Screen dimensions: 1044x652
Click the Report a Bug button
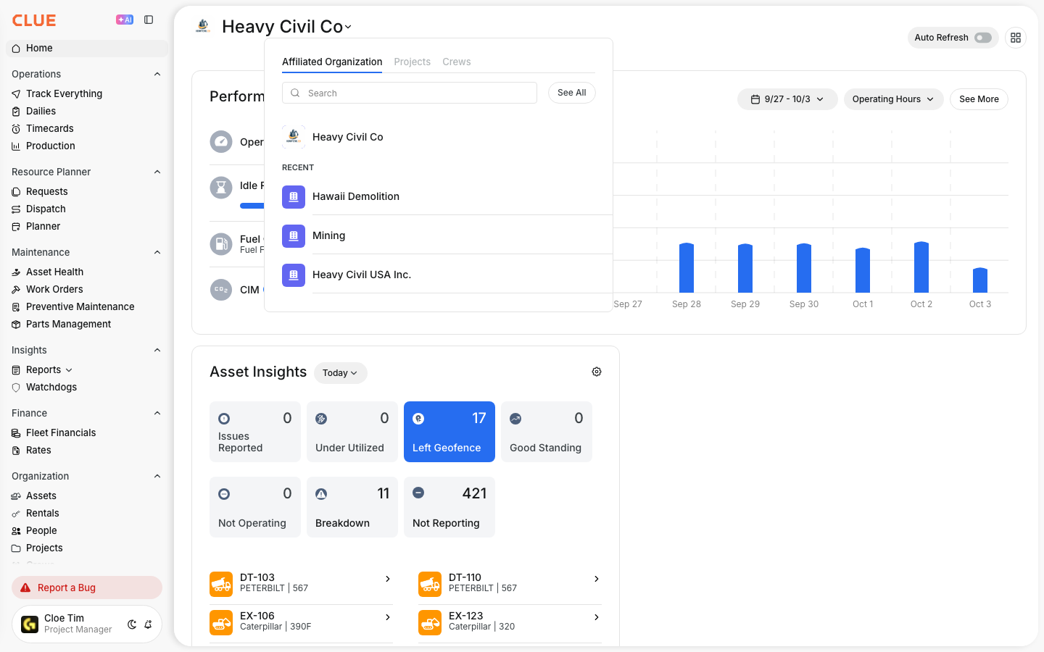(87, 588)
